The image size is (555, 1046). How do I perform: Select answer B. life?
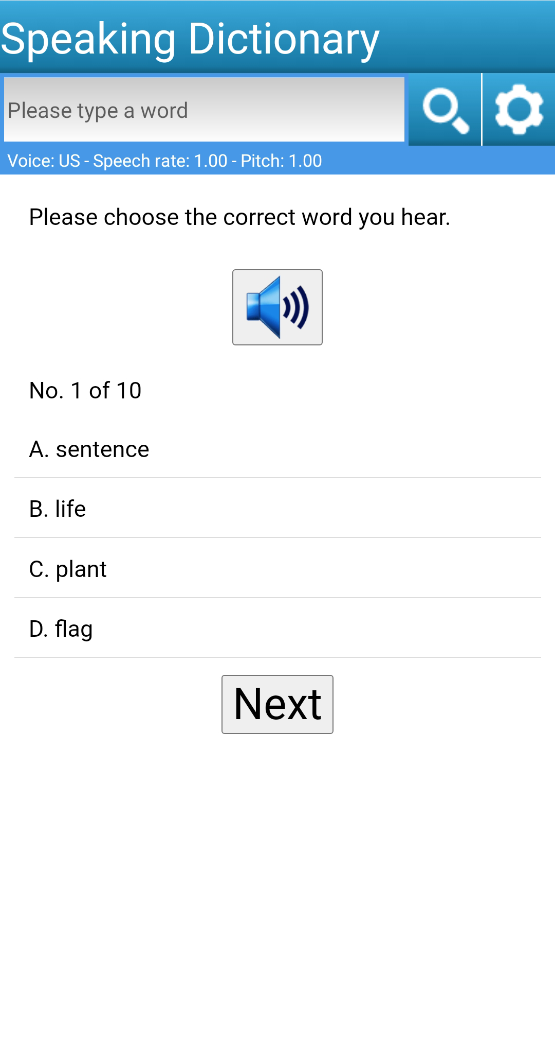point(58,509)
